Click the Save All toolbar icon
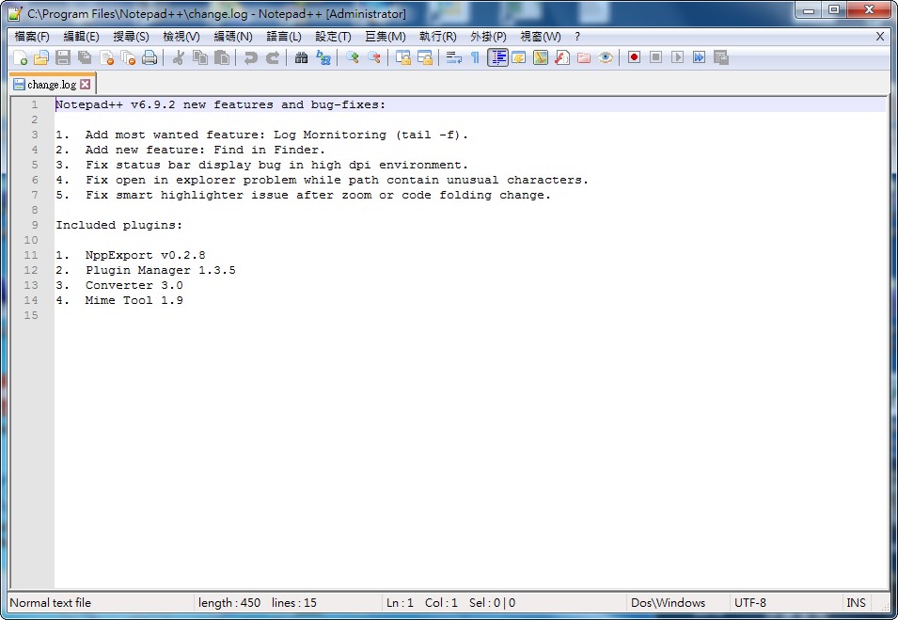The height and width of the screenshot is (620, 898). (85, 57)
